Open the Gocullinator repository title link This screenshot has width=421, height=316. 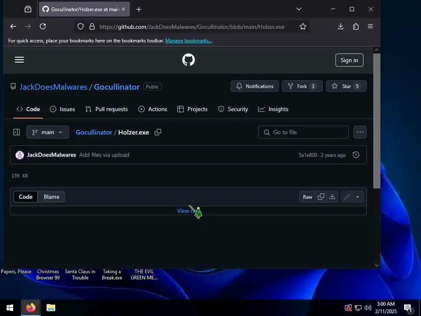tap(116, 87)
